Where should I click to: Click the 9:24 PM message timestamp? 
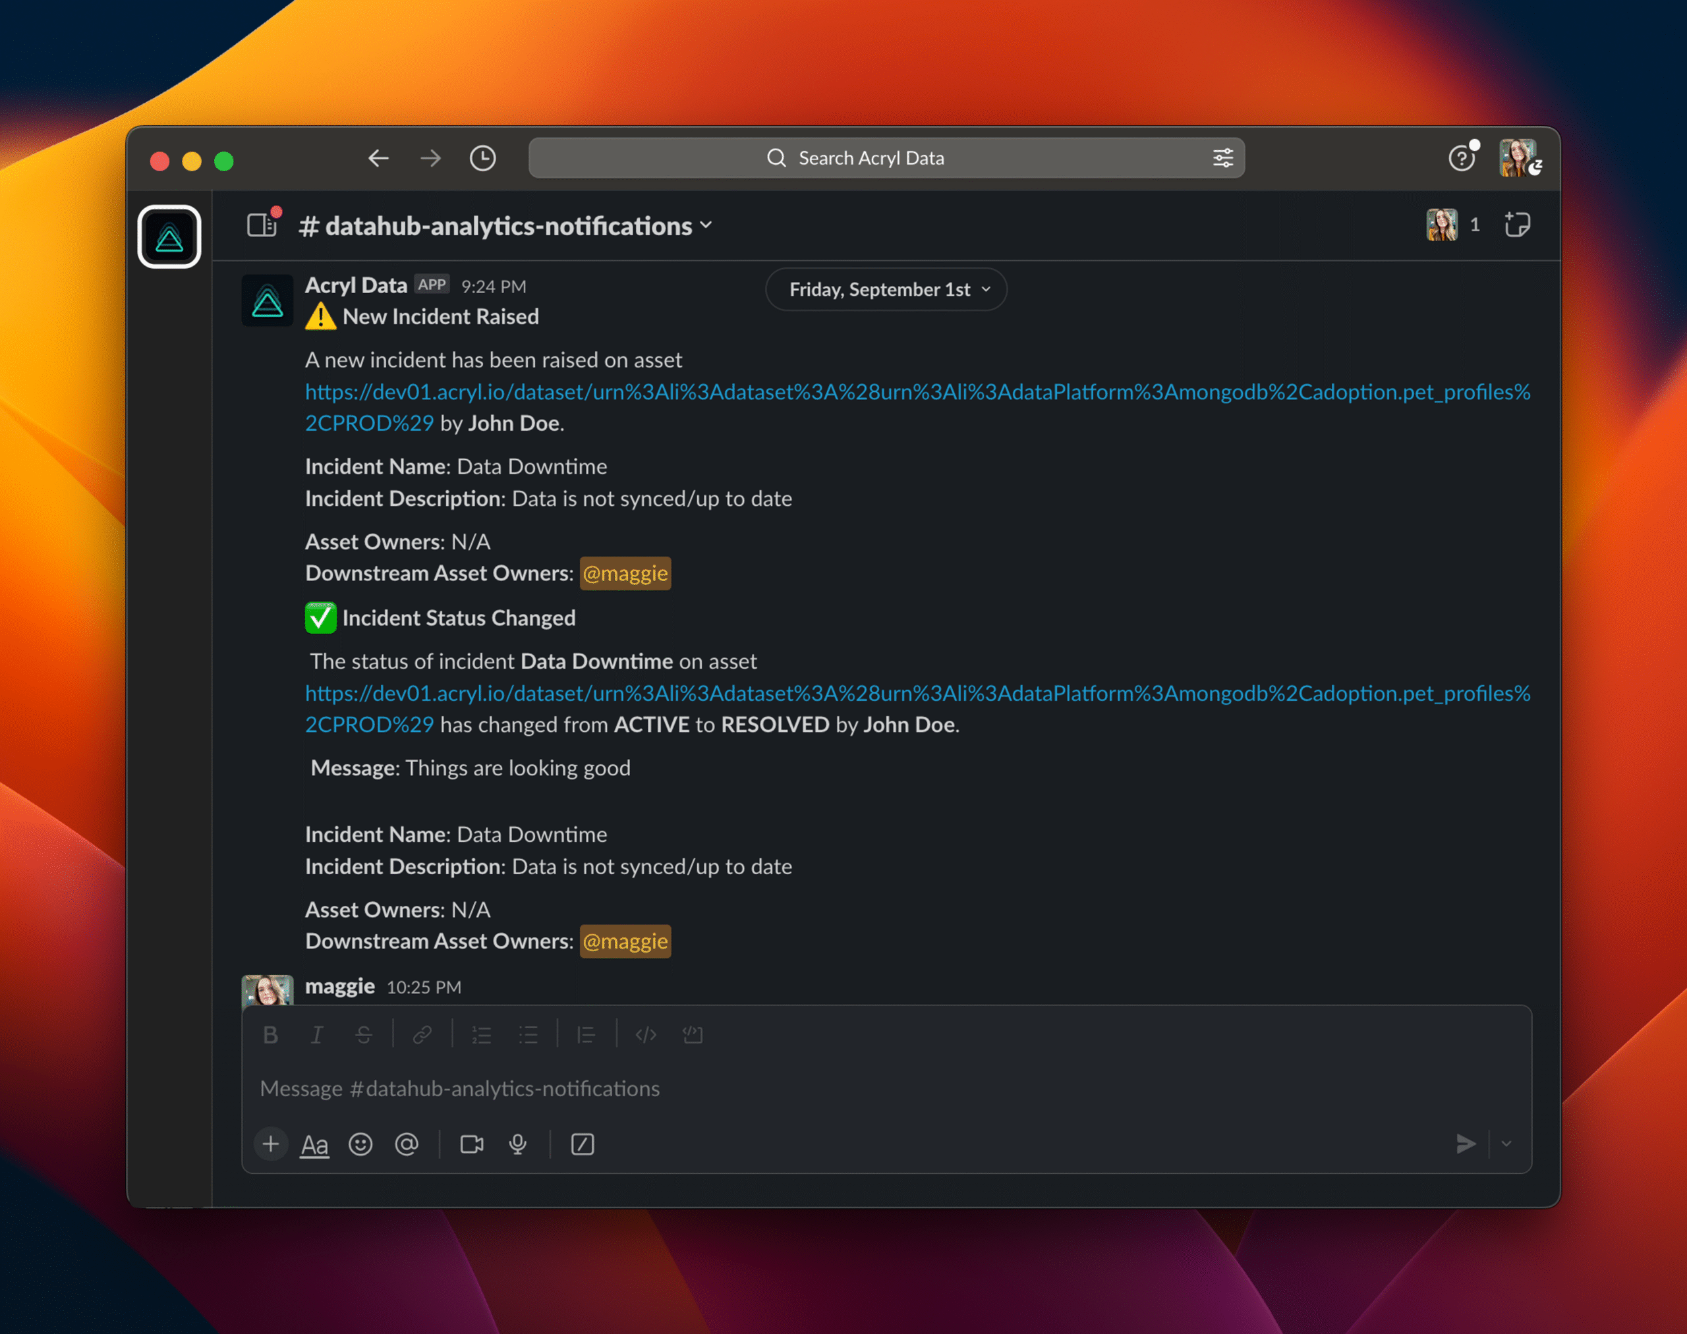pos(494,287)
